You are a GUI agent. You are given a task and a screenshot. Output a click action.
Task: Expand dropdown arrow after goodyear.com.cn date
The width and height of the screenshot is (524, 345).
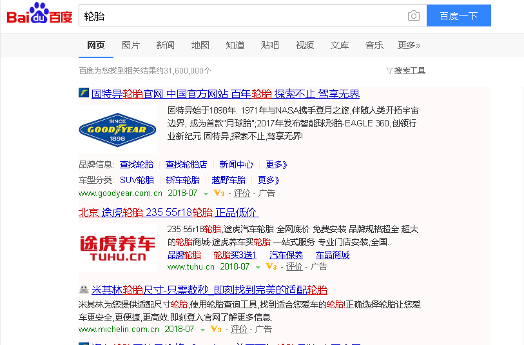tap(206, 194)
